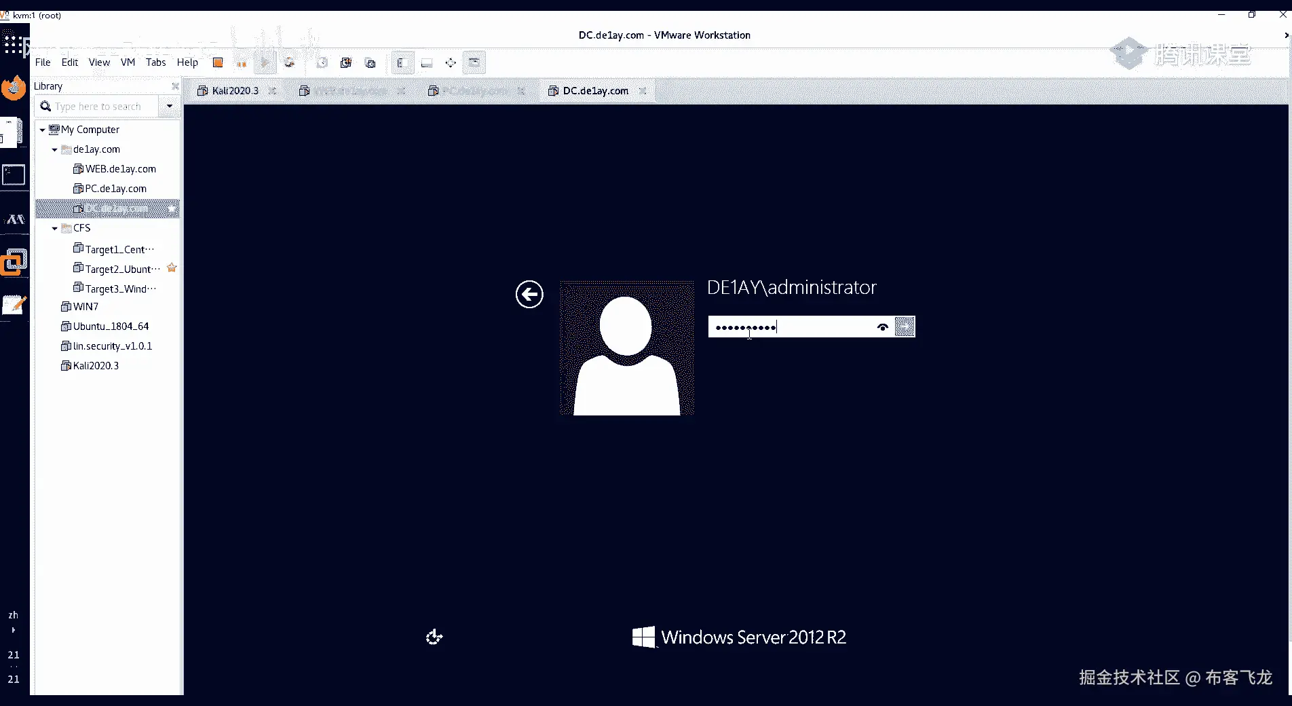Screen dimensions: 1292x706
Task: Select the Ubuntu_1804_64 virtual machine
Action: pos(111,327)
